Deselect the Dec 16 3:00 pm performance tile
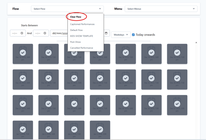 point(23,53)
